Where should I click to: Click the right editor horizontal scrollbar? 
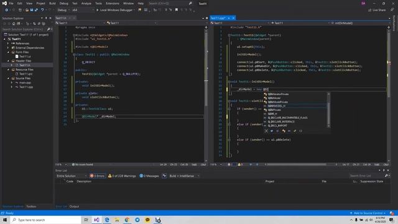(296, 164)
